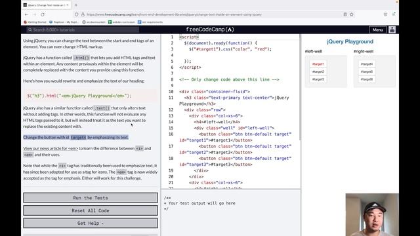420x236 pixels.
Task: Click the <script> tag on line 1
Action: pyautogui.click(x=189, y=37)
